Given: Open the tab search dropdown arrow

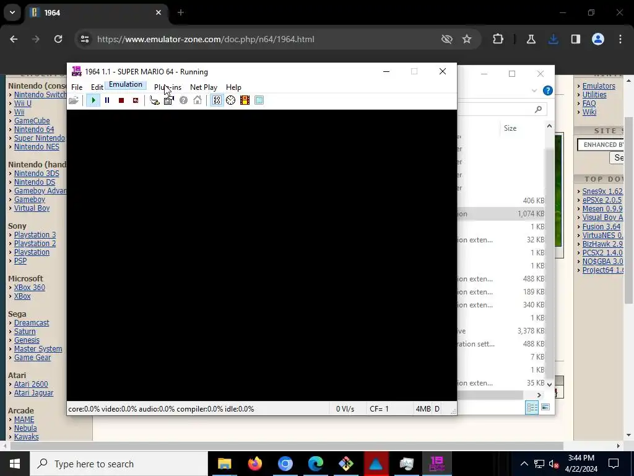Looking at the screenshot, I should click(12, 12).
